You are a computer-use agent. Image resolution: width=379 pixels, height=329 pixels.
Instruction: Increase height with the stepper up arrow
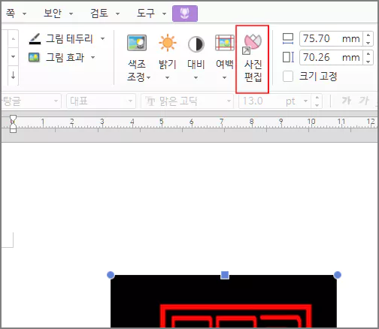point(368,54)
